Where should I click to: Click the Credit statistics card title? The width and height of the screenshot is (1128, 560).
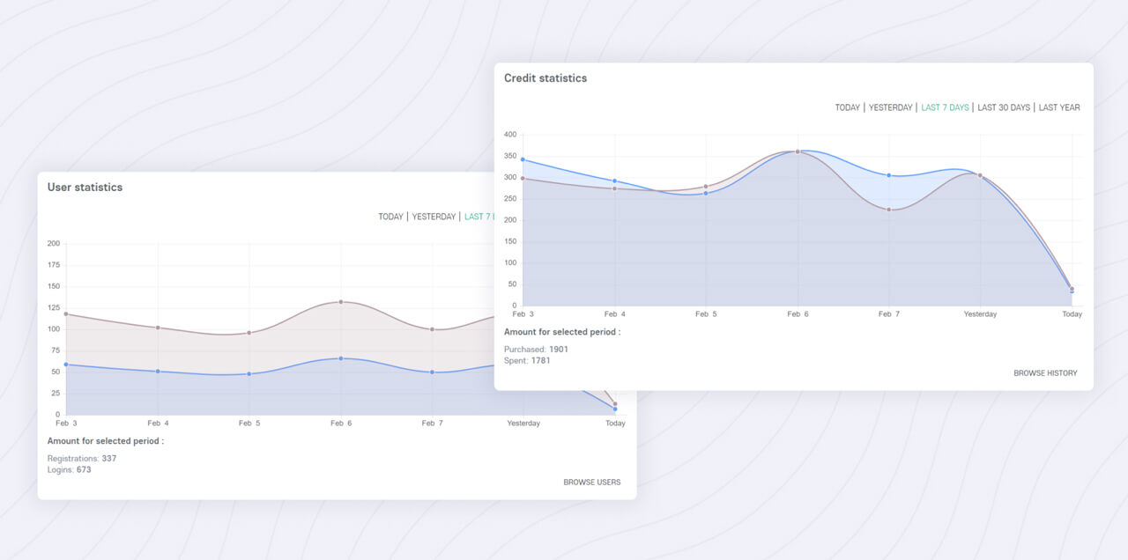(x=545, y=77)
